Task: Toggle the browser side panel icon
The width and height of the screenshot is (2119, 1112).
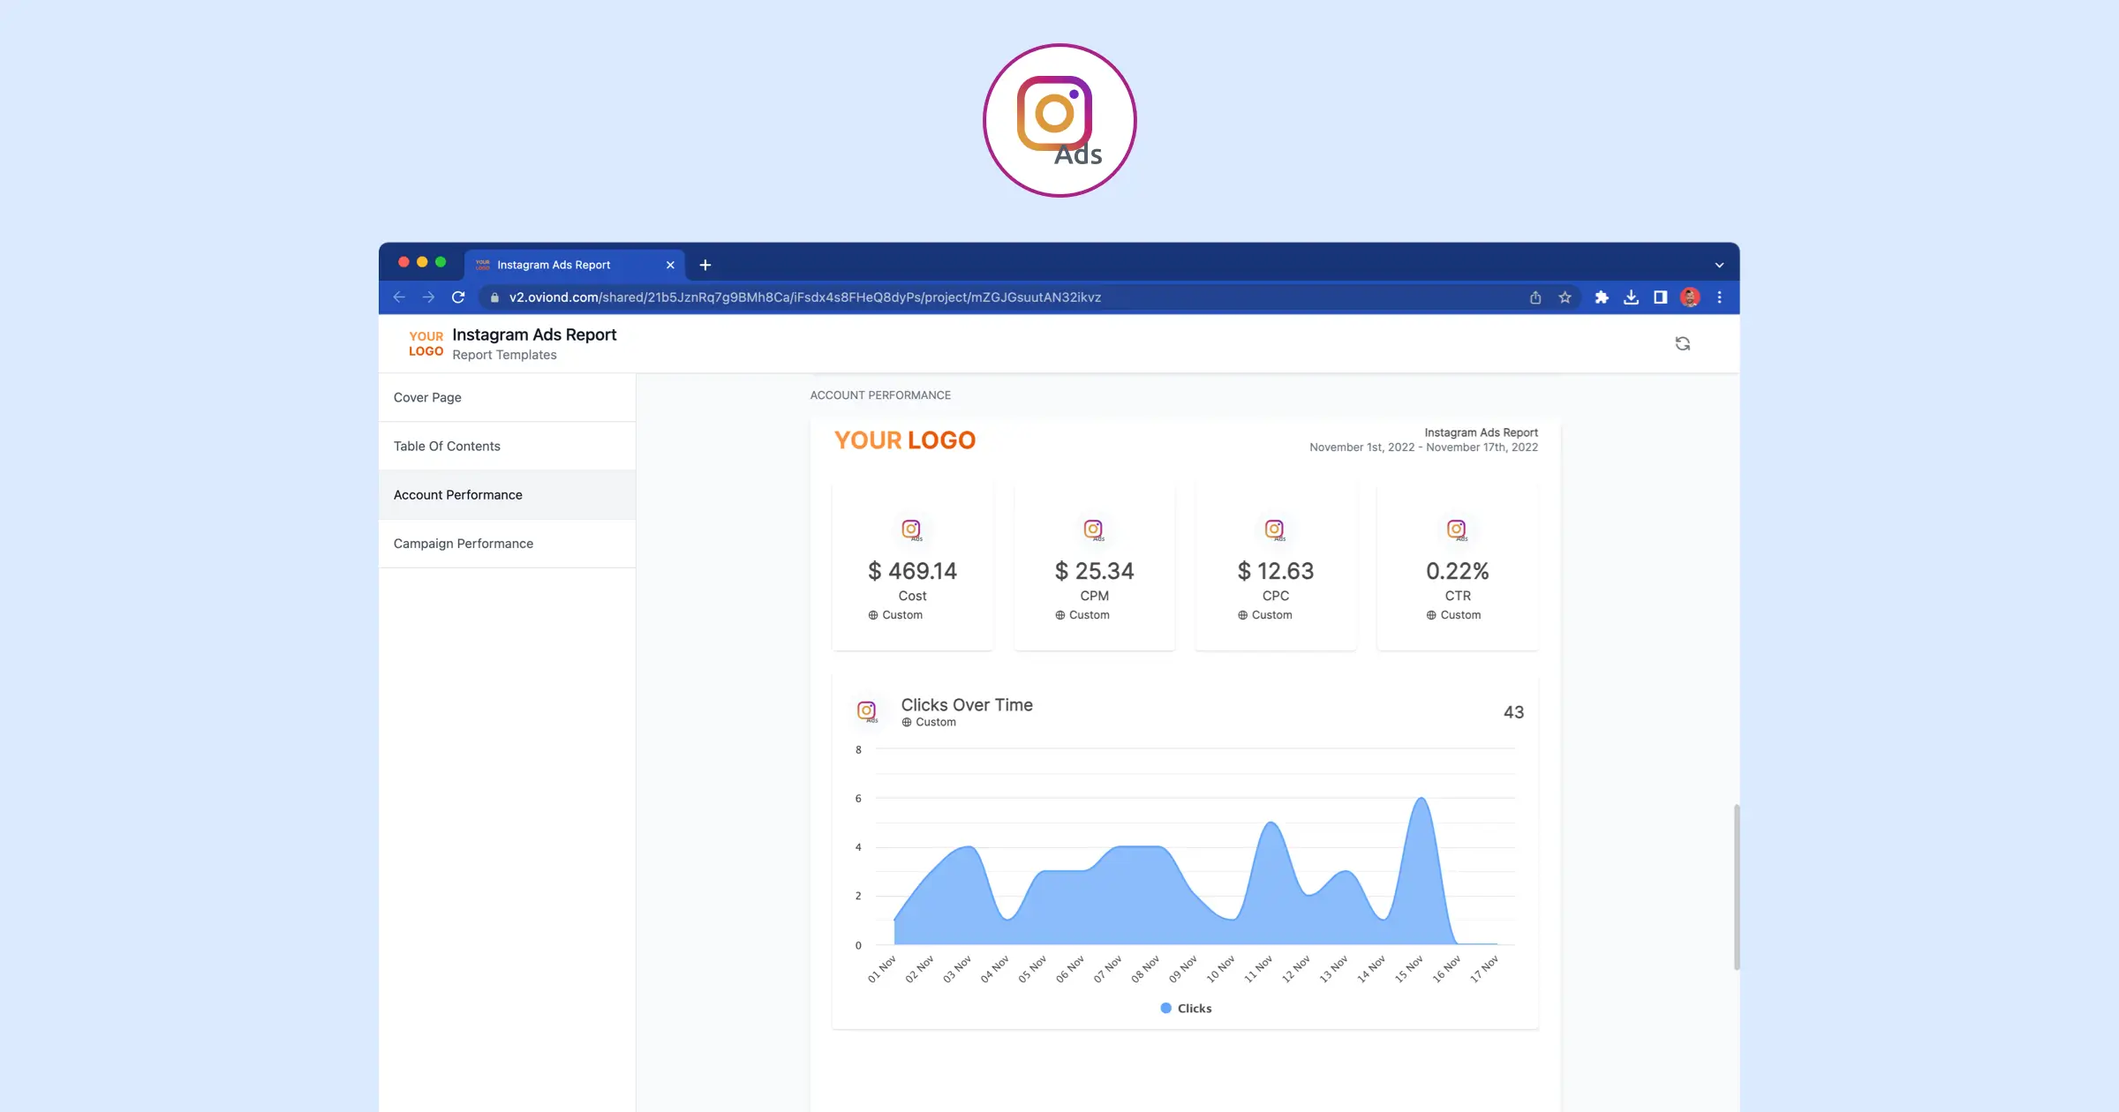Action: tap(1660, 297)
